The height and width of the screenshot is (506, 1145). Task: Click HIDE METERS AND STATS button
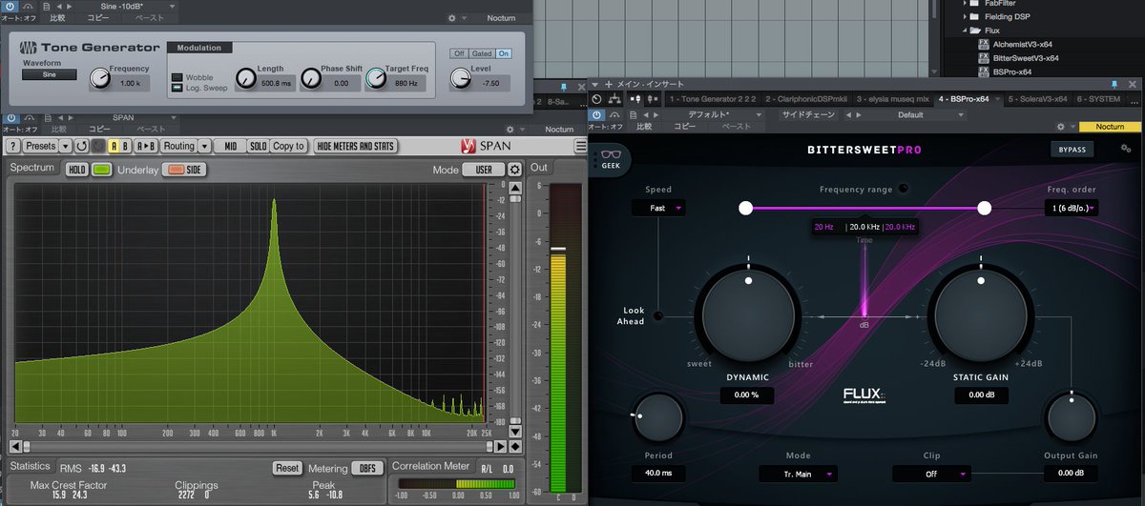(x=357, y=146)
